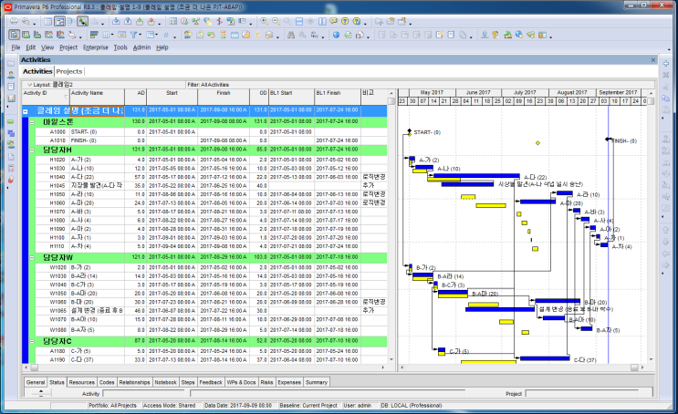678x414 pixels.
Task: Click the July 2017 timescale header
Action: coord(525,92)
